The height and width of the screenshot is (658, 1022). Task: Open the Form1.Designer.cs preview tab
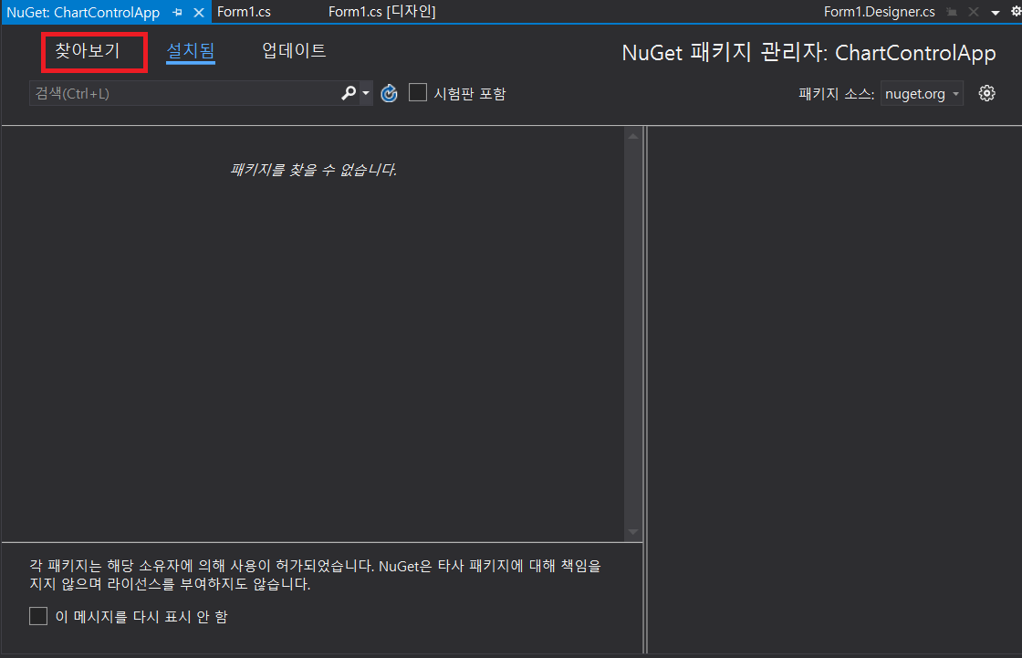(880, 12)
